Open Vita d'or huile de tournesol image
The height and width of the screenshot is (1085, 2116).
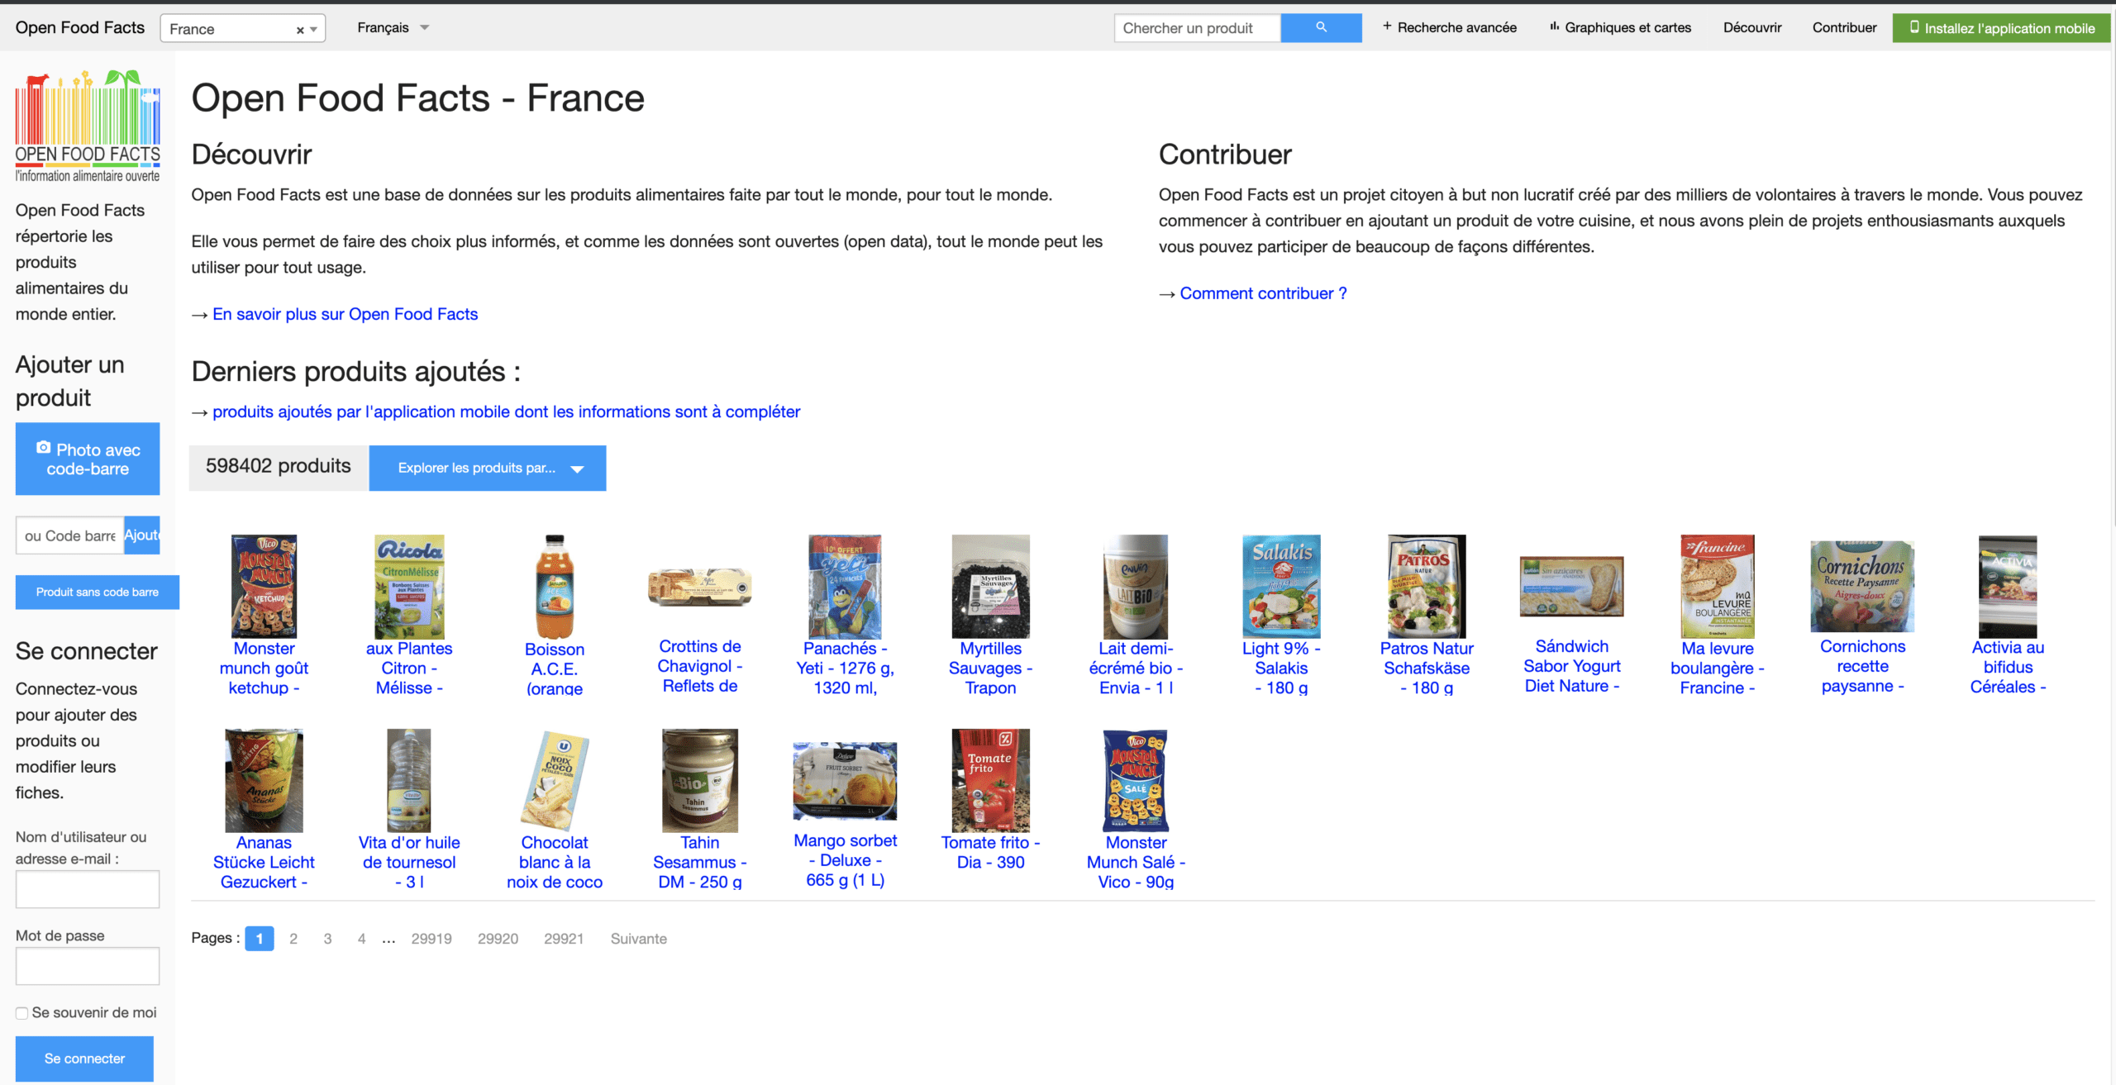409,780
